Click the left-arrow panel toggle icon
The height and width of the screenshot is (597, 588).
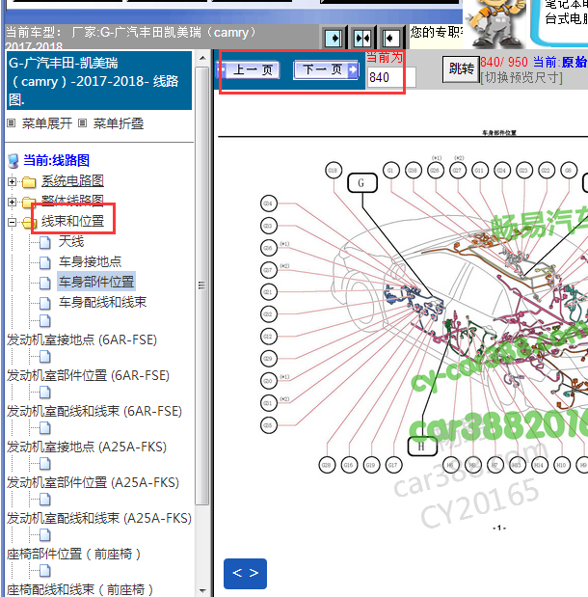click(x=390, y=38)
